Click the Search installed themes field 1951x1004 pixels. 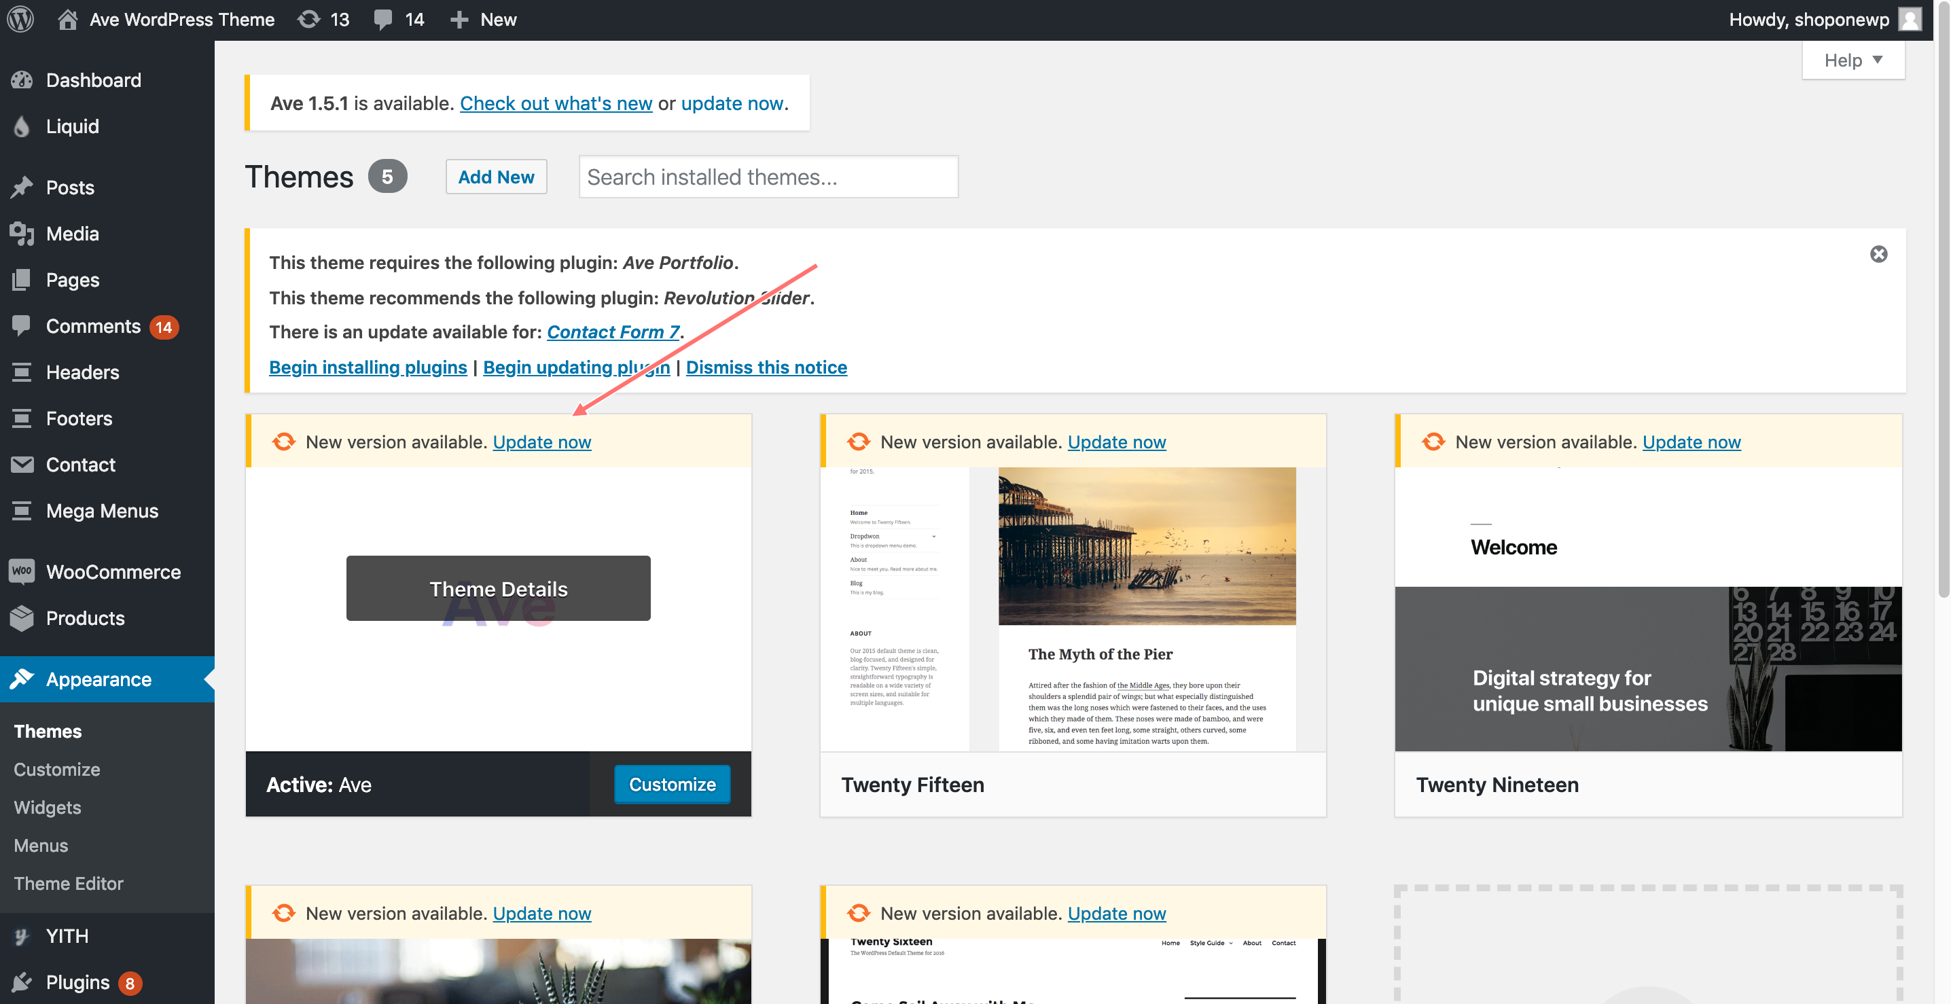(x=768, y=177)
